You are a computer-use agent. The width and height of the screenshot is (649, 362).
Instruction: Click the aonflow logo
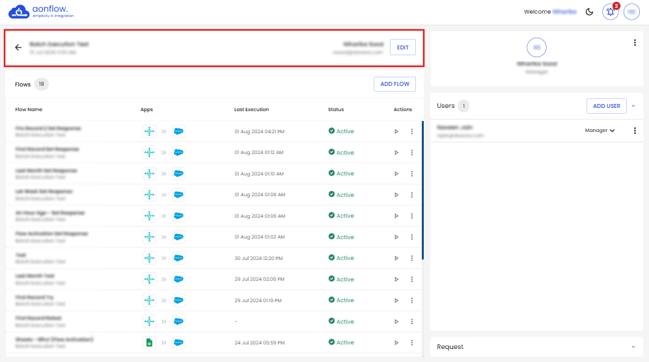point(41,12)
